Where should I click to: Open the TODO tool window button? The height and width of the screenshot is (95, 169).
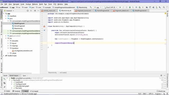(x=7, y=91)
